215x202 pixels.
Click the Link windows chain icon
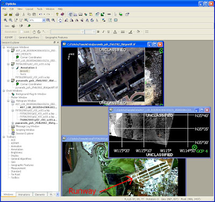point(109,14)
